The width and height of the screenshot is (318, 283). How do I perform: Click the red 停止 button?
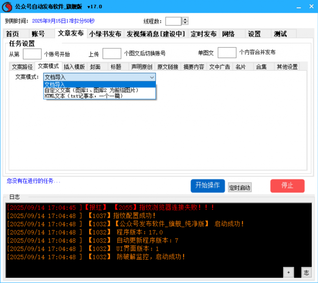pyautogui.click(x=287, y=185)
